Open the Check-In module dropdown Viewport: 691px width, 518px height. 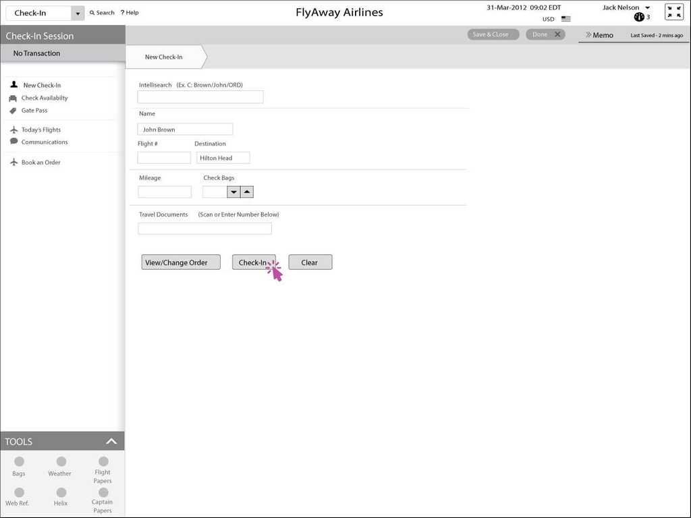coord(78,13)
